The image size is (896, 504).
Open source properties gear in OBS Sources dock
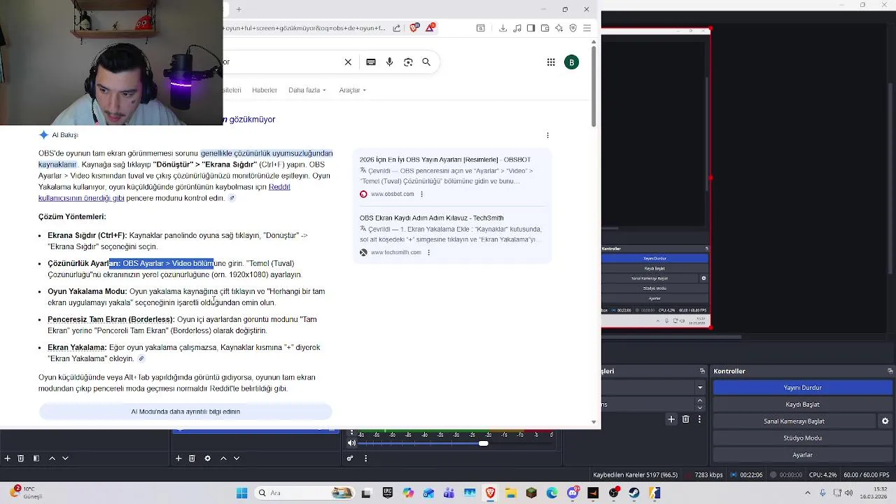click(207, 458)
